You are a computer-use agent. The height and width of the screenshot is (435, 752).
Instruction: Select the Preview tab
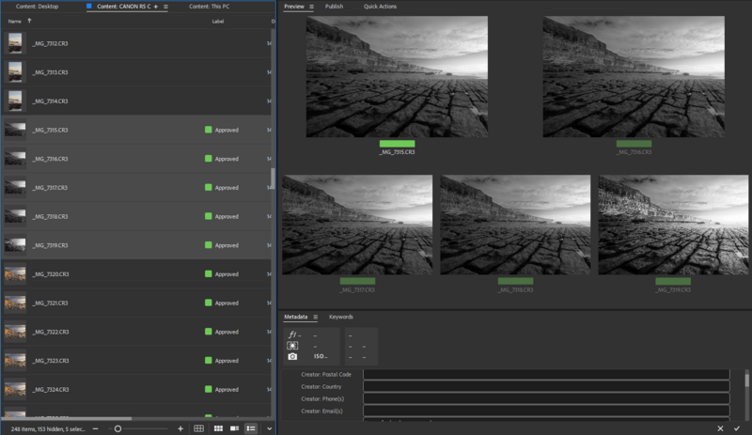coord(294,7)
